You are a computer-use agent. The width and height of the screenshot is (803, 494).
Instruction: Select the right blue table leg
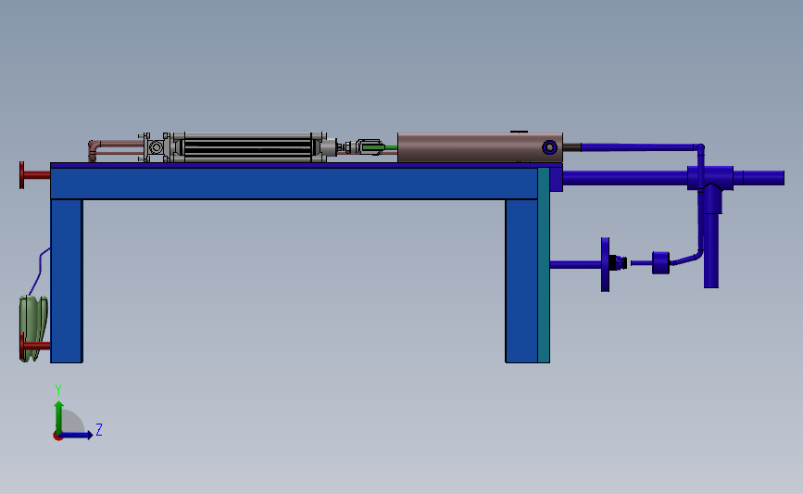521,281
